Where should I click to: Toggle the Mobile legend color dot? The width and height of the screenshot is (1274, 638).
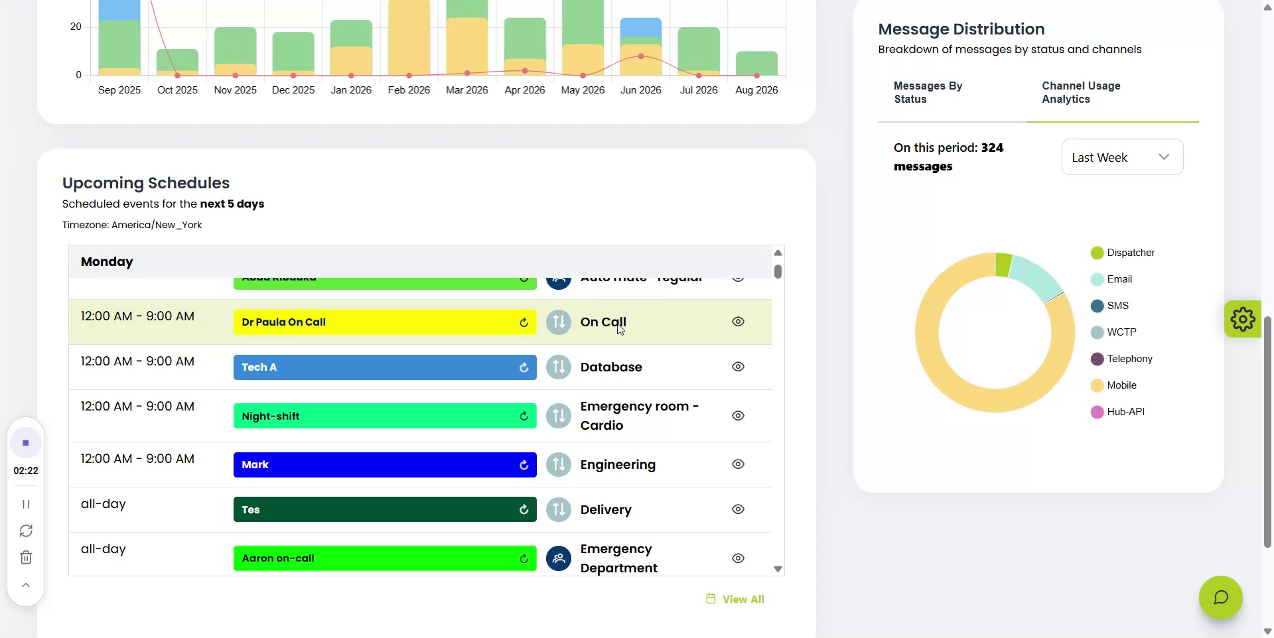point(1097,385)
